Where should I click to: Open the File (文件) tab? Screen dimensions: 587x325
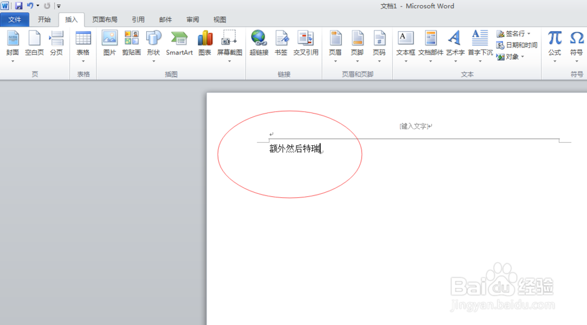[15, 19]
